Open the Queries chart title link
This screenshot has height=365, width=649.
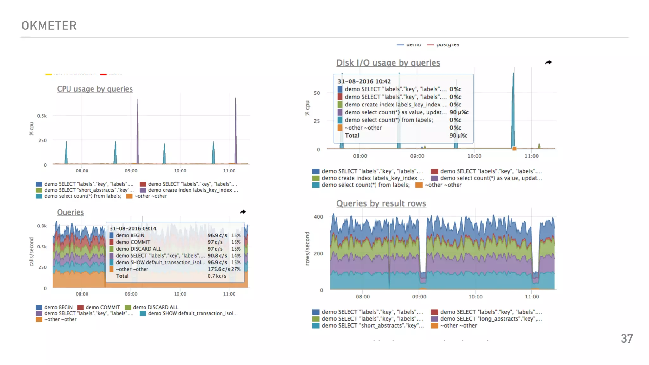pos(70,212)
